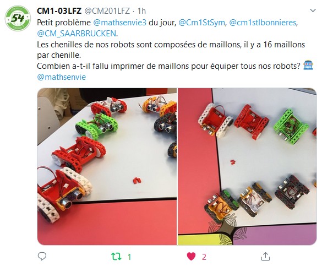The width and height of the screenshot is (322, 266).
Task: Click the reply speech bubble icon
Action: 42,256
